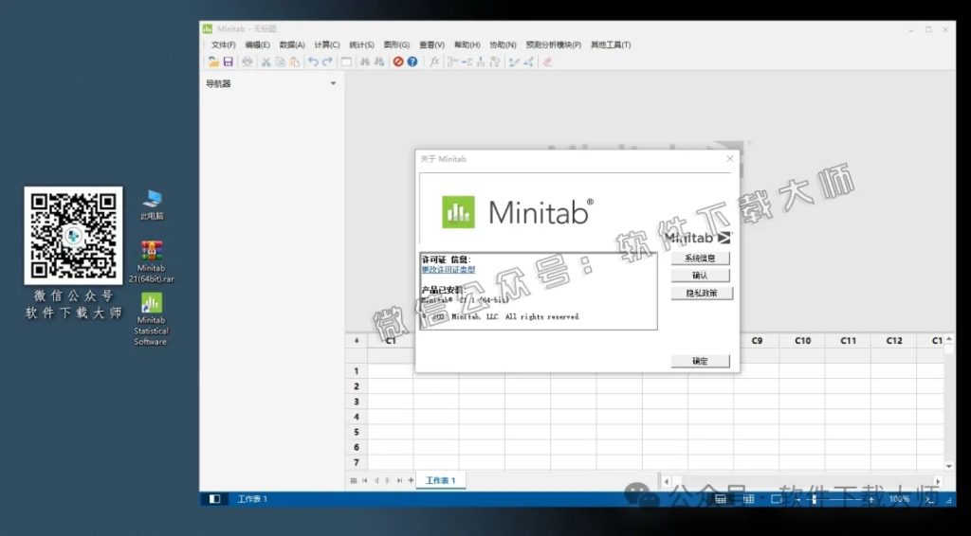Go to previous worksheet arrow
The height and width of the screenshot is (536, 971).
tap(376, 480)
